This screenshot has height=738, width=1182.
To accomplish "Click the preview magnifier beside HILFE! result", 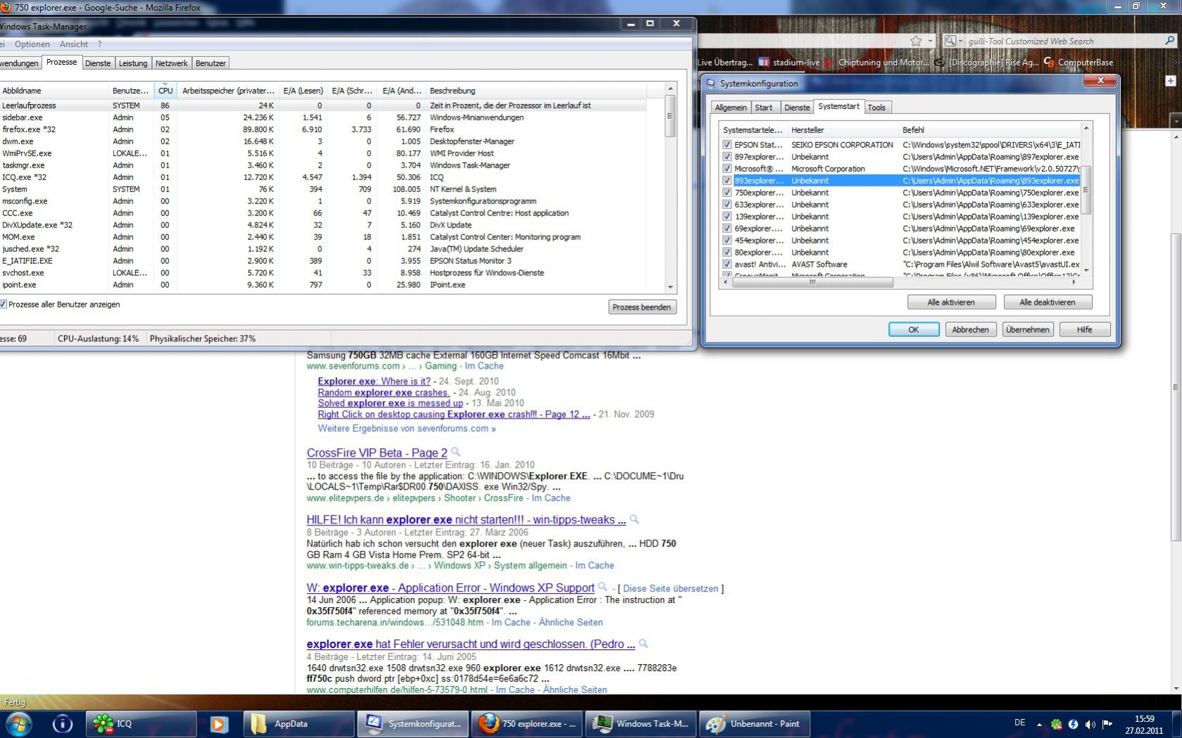I will (634, 519).
